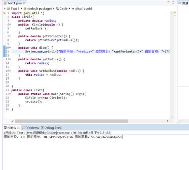The width and height of the screenshot is (189, 170).
Task: Click the warning marker on line 1
Action: (x=4, y=13)
